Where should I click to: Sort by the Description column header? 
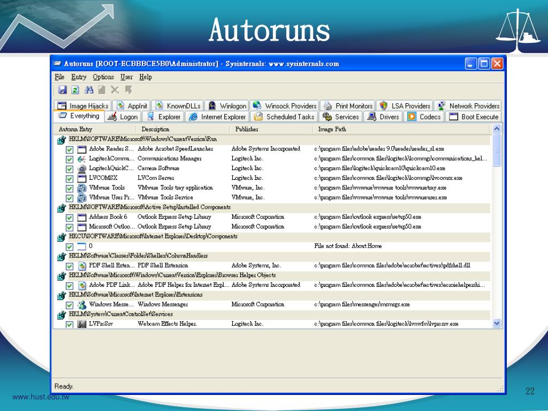183,130
